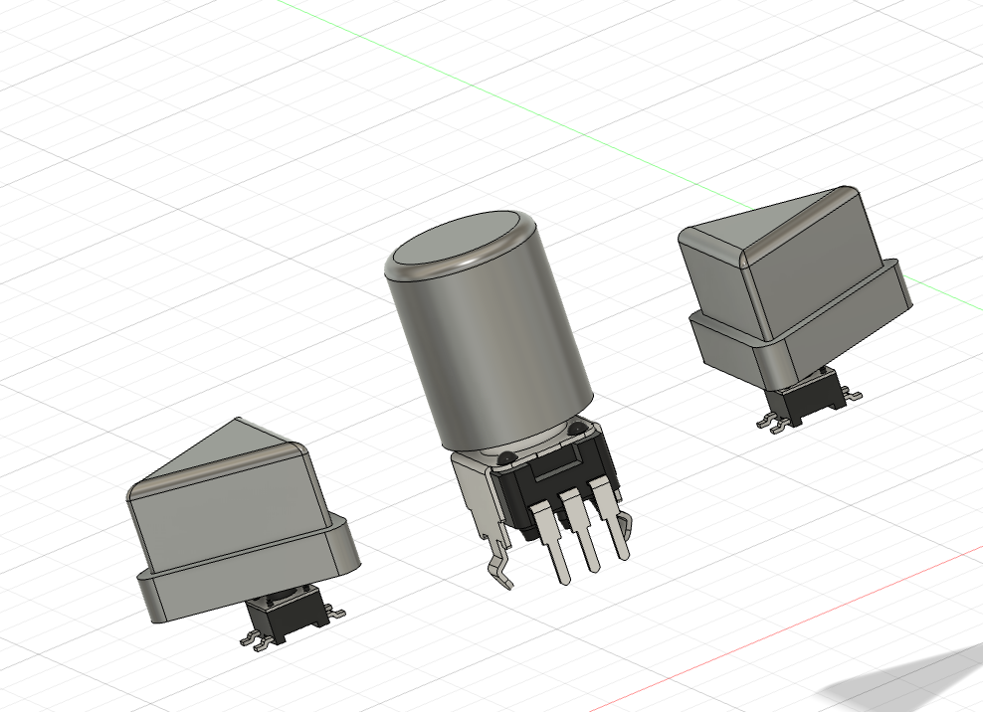The width and height of the screenshot is (983, 712).
Task: Select the metal bracket on center switch
Action: click(477, 495)
